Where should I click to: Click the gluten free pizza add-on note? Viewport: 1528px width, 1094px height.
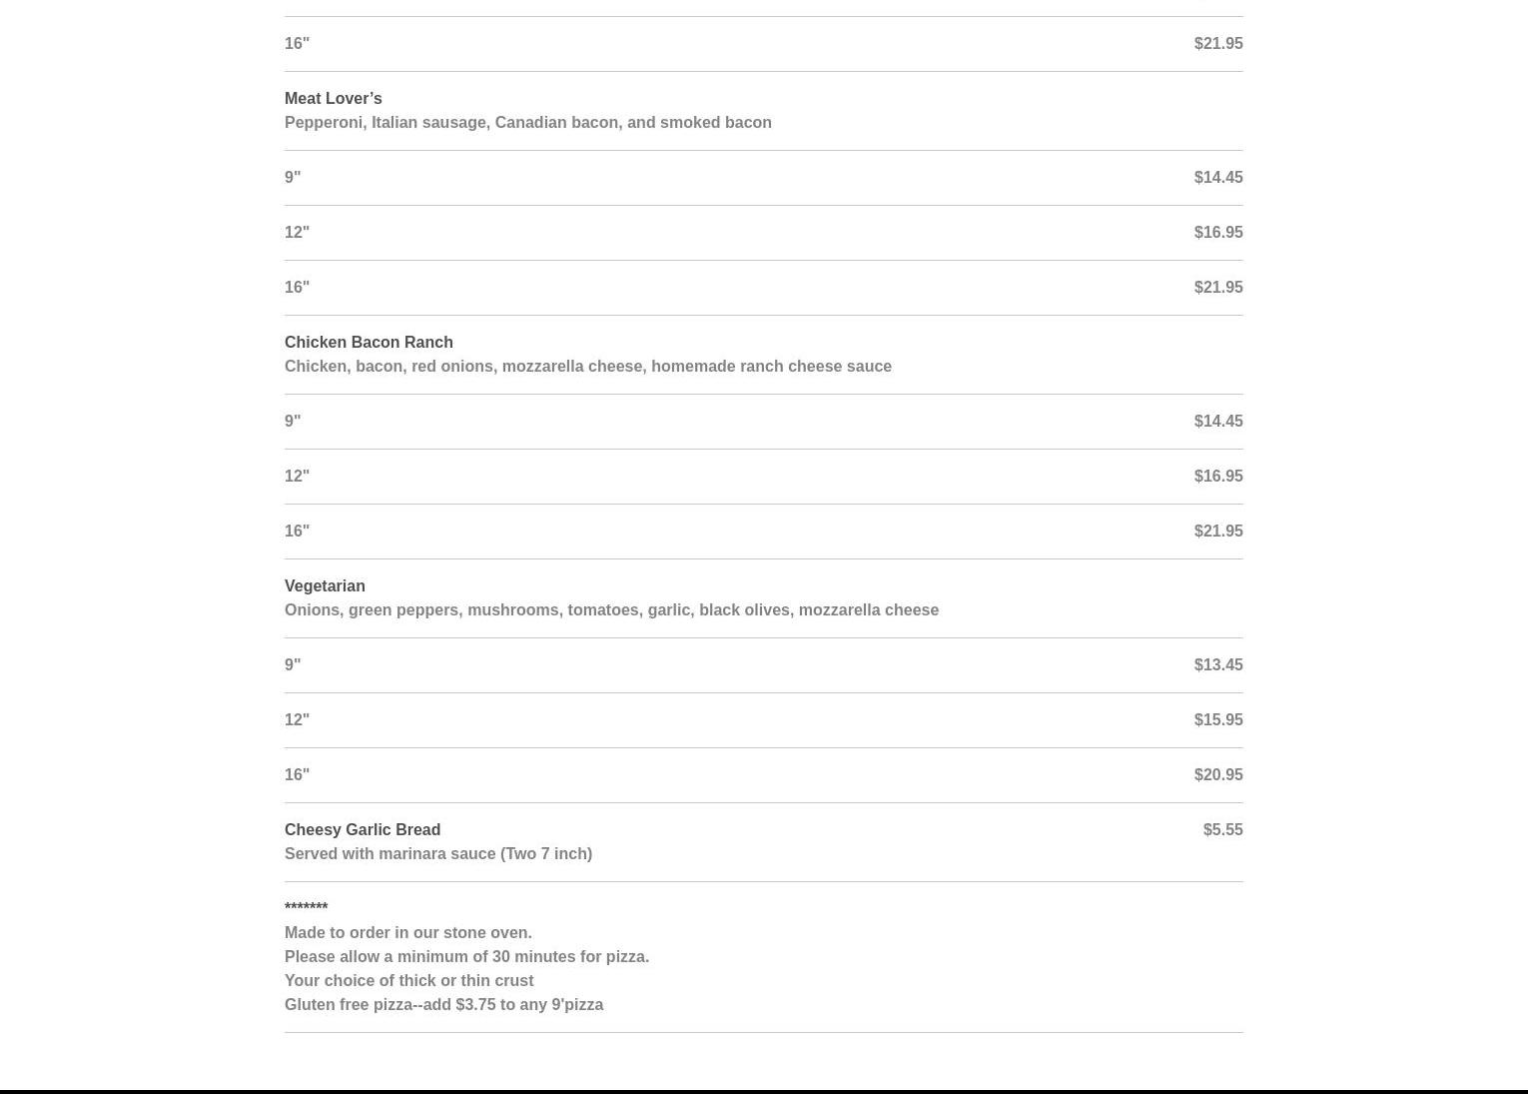pos(443,1004)
